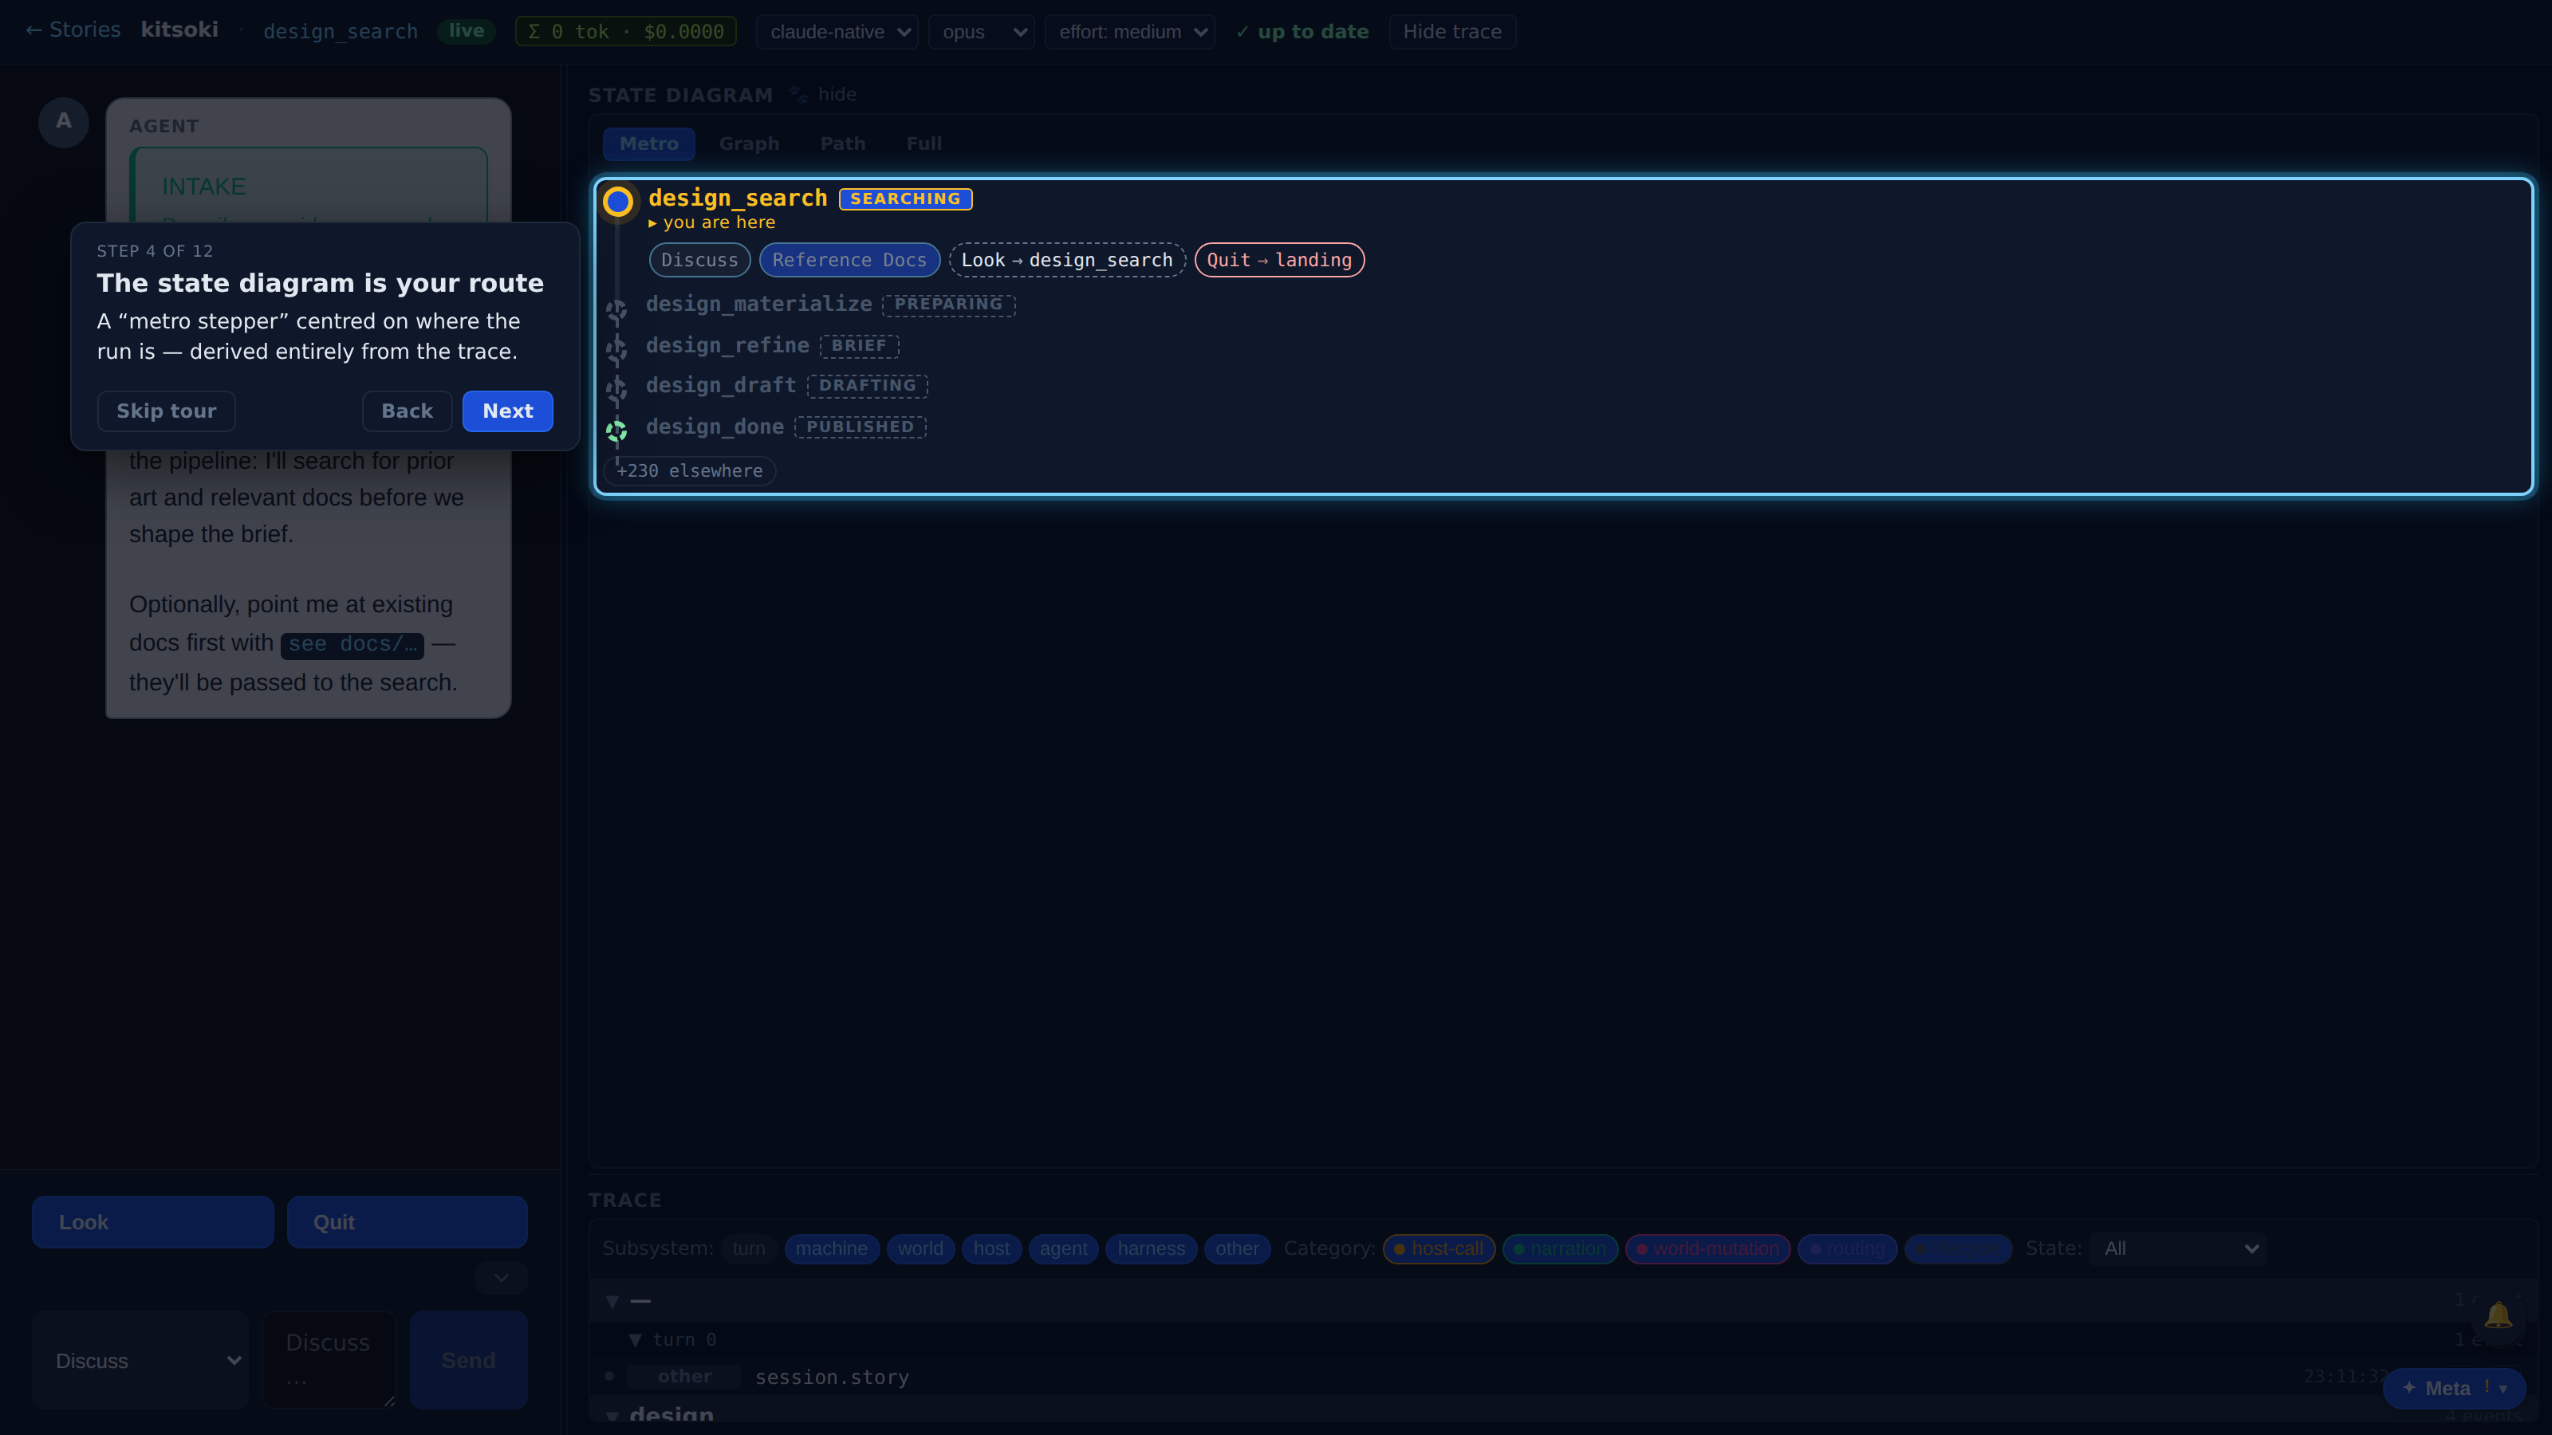Go Back in the tour popup
2552x1435 pixels.
[408, 411]
